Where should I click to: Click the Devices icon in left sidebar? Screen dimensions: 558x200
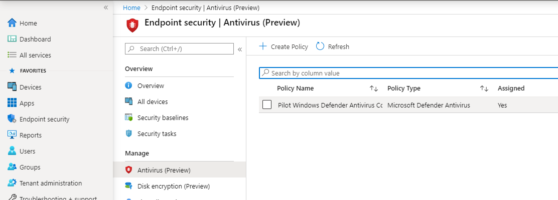click(x=12, y=87)
